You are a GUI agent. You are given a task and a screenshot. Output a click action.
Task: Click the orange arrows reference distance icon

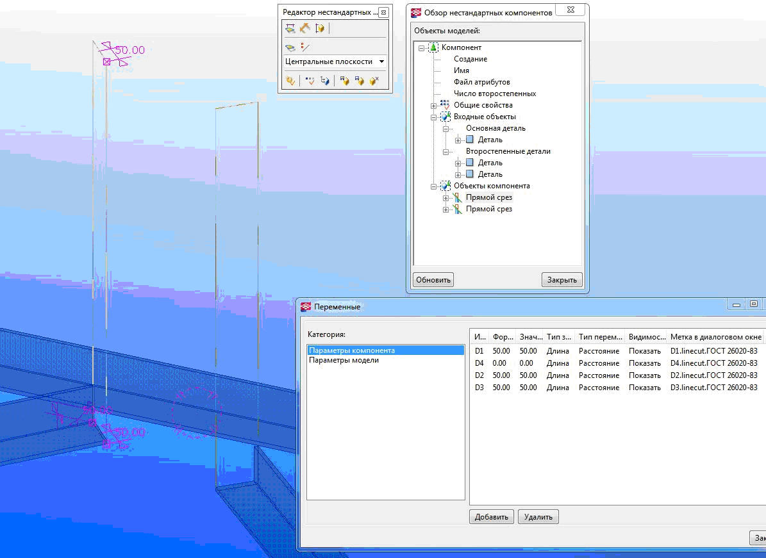pyautogui.click(x=305, y=28)
